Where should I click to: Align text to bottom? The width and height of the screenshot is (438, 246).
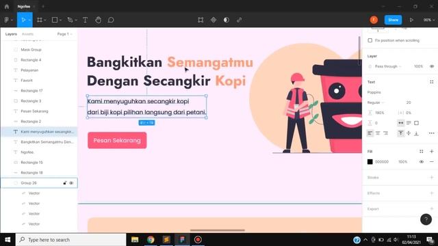pyautogui.click(x=417, y=133)
